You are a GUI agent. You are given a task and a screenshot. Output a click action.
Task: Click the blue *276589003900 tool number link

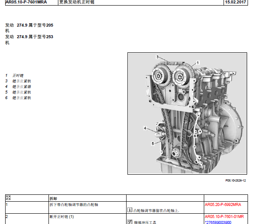pyautogui.click(x=218, y=222)
